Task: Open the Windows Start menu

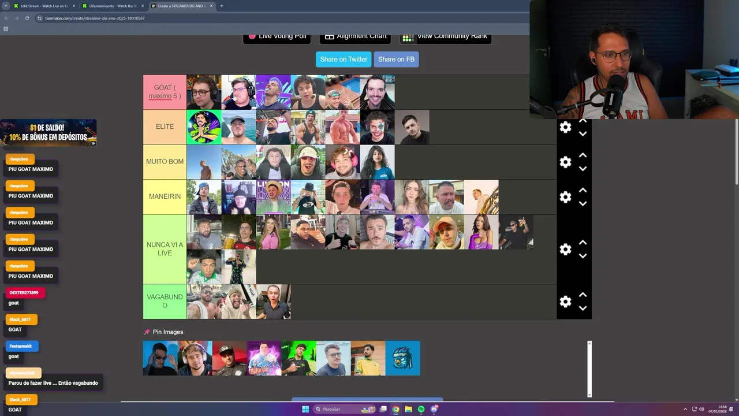Action: click(305, 409)
